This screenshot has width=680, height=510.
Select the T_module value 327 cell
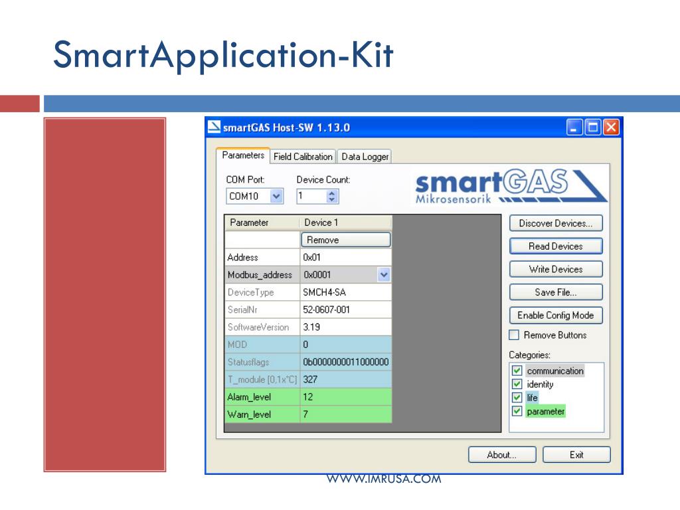[345, 379]
